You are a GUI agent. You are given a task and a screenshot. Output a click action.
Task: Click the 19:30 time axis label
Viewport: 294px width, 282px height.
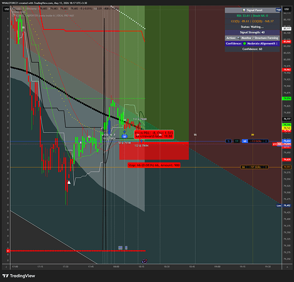pos(267,267)
